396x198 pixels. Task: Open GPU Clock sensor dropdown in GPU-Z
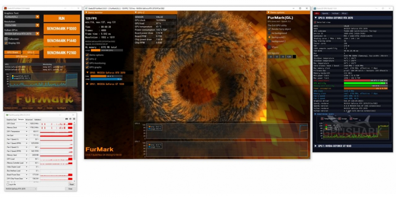[27, 124]
